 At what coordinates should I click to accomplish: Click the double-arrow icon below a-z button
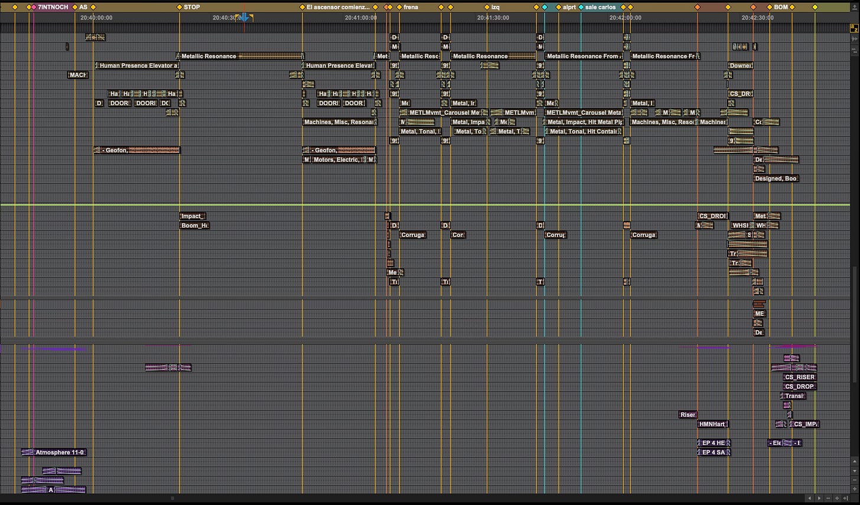854,38
